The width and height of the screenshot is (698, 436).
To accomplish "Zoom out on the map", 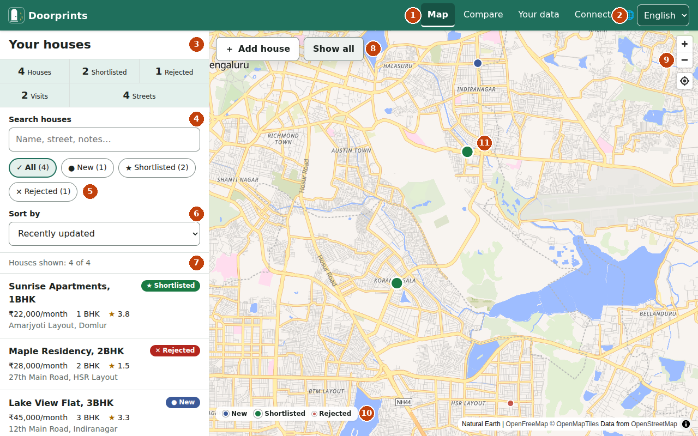I will click(685, 60).
